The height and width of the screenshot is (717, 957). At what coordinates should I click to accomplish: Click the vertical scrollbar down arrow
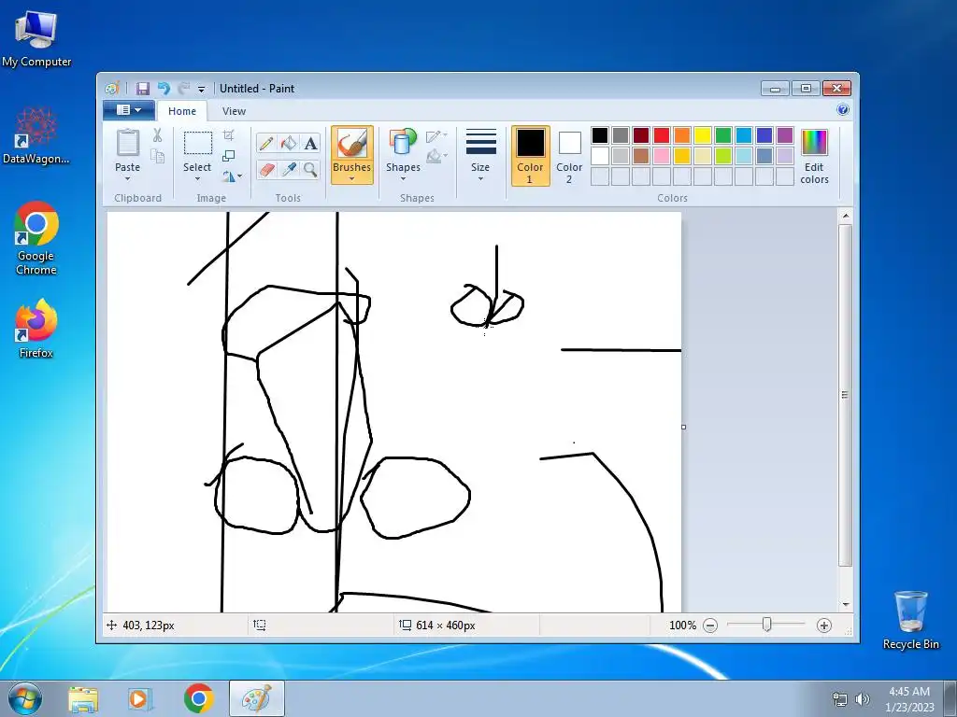845,604
